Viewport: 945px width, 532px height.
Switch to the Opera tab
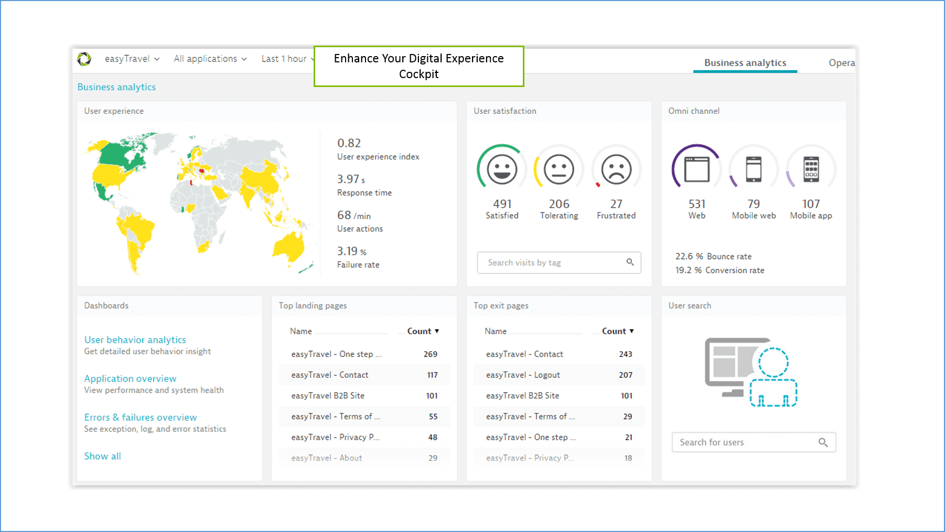[x=842, y=63]
